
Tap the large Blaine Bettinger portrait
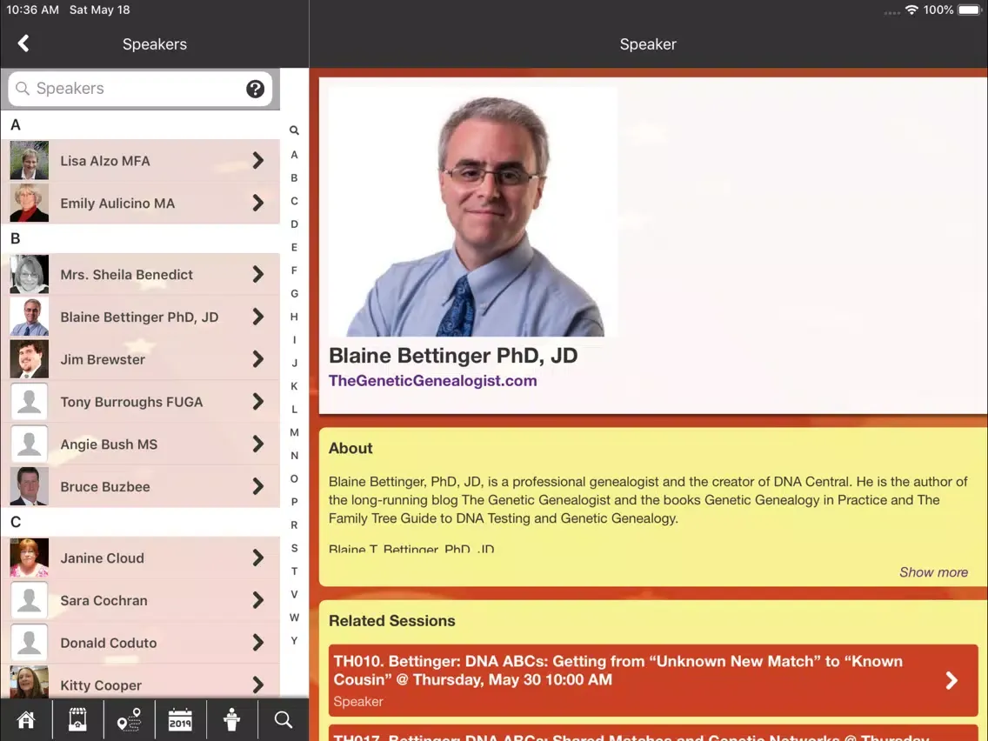tap(472, 211)
